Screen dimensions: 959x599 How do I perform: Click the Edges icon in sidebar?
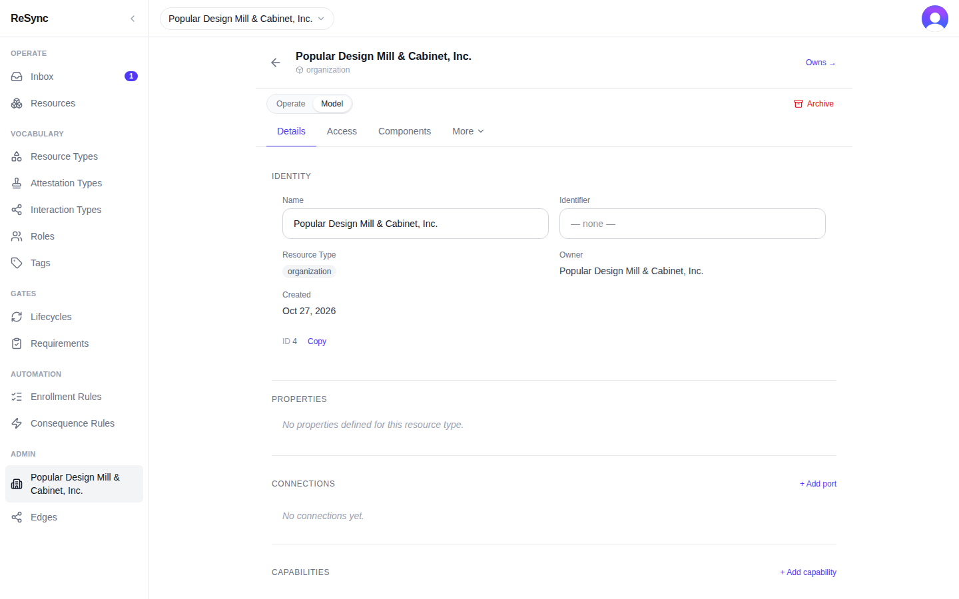[17, 517]
